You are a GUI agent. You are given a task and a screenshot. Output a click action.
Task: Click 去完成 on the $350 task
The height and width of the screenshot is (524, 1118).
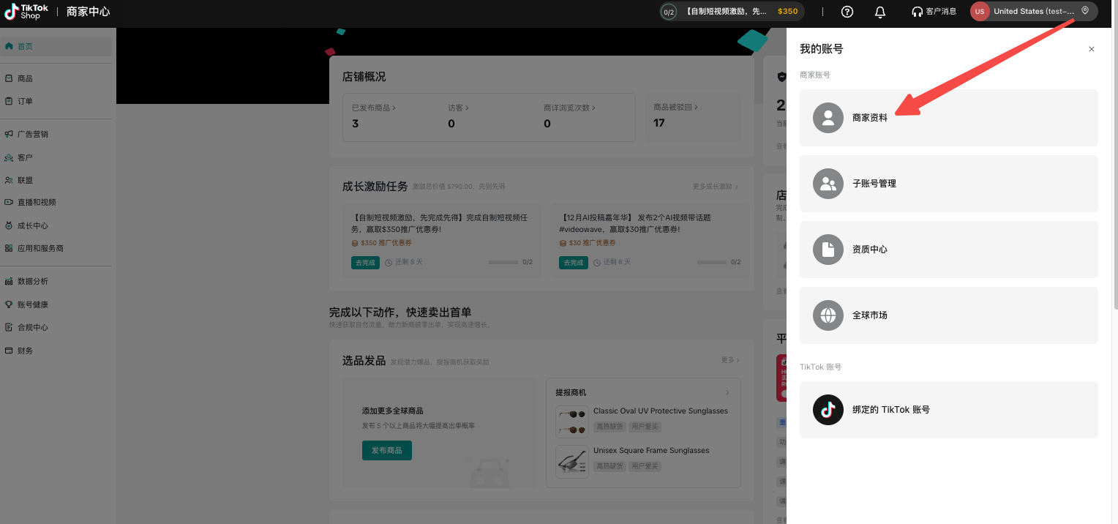365,262
